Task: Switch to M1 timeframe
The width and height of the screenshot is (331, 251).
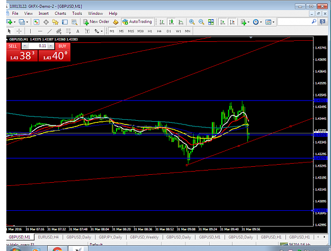Action: 112,31
